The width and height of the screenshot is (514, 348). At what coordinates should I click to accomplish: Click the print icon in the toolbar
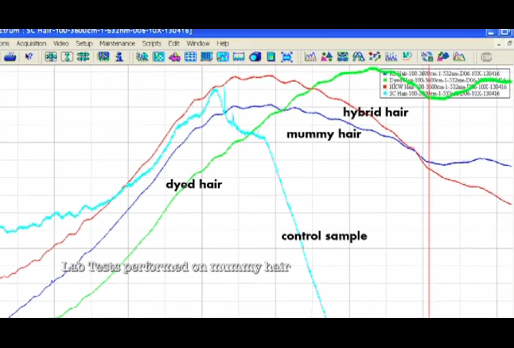click(x=10, y=57)
